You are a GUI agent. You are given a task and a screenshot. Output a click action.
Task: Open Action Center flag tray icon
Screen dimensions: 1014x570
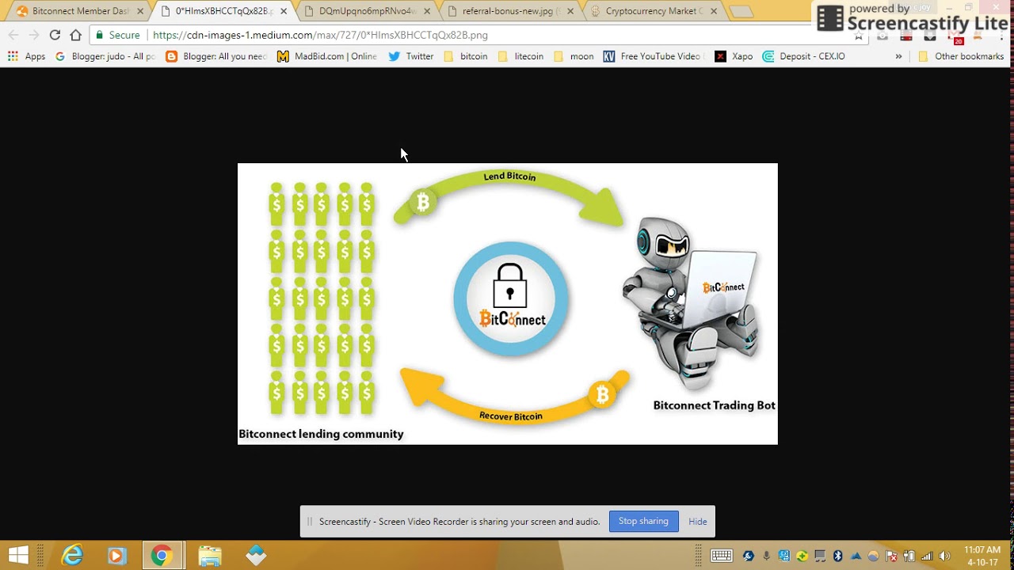tap(891, 556)
